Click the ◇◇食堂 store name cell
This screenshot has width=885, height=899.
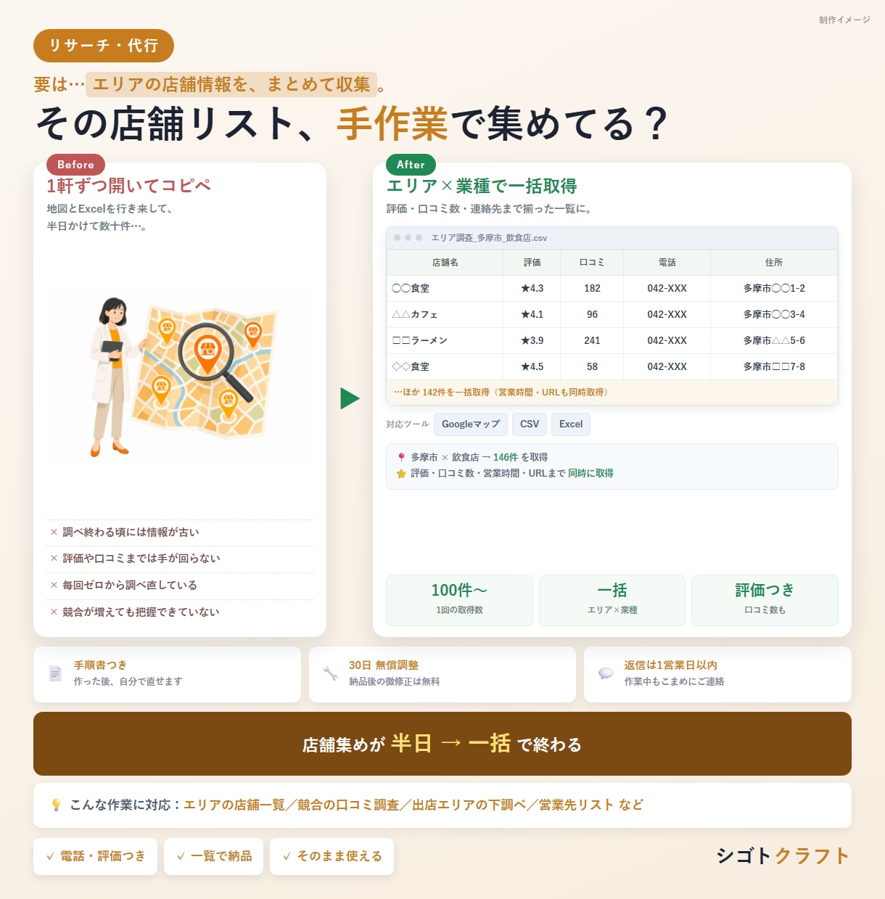point(445,367)
